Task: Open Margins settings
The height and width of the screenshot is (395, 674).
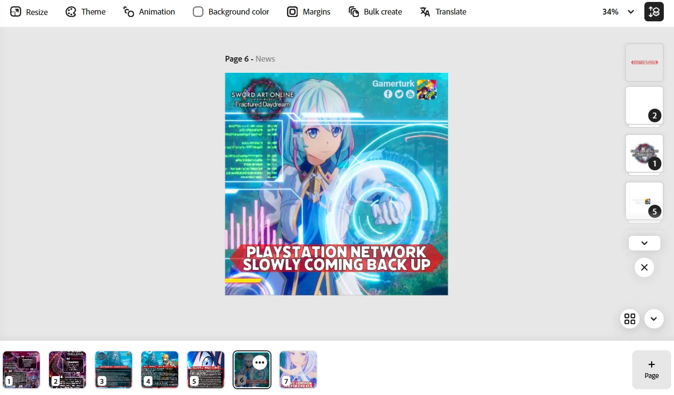Action: [308, 12]
